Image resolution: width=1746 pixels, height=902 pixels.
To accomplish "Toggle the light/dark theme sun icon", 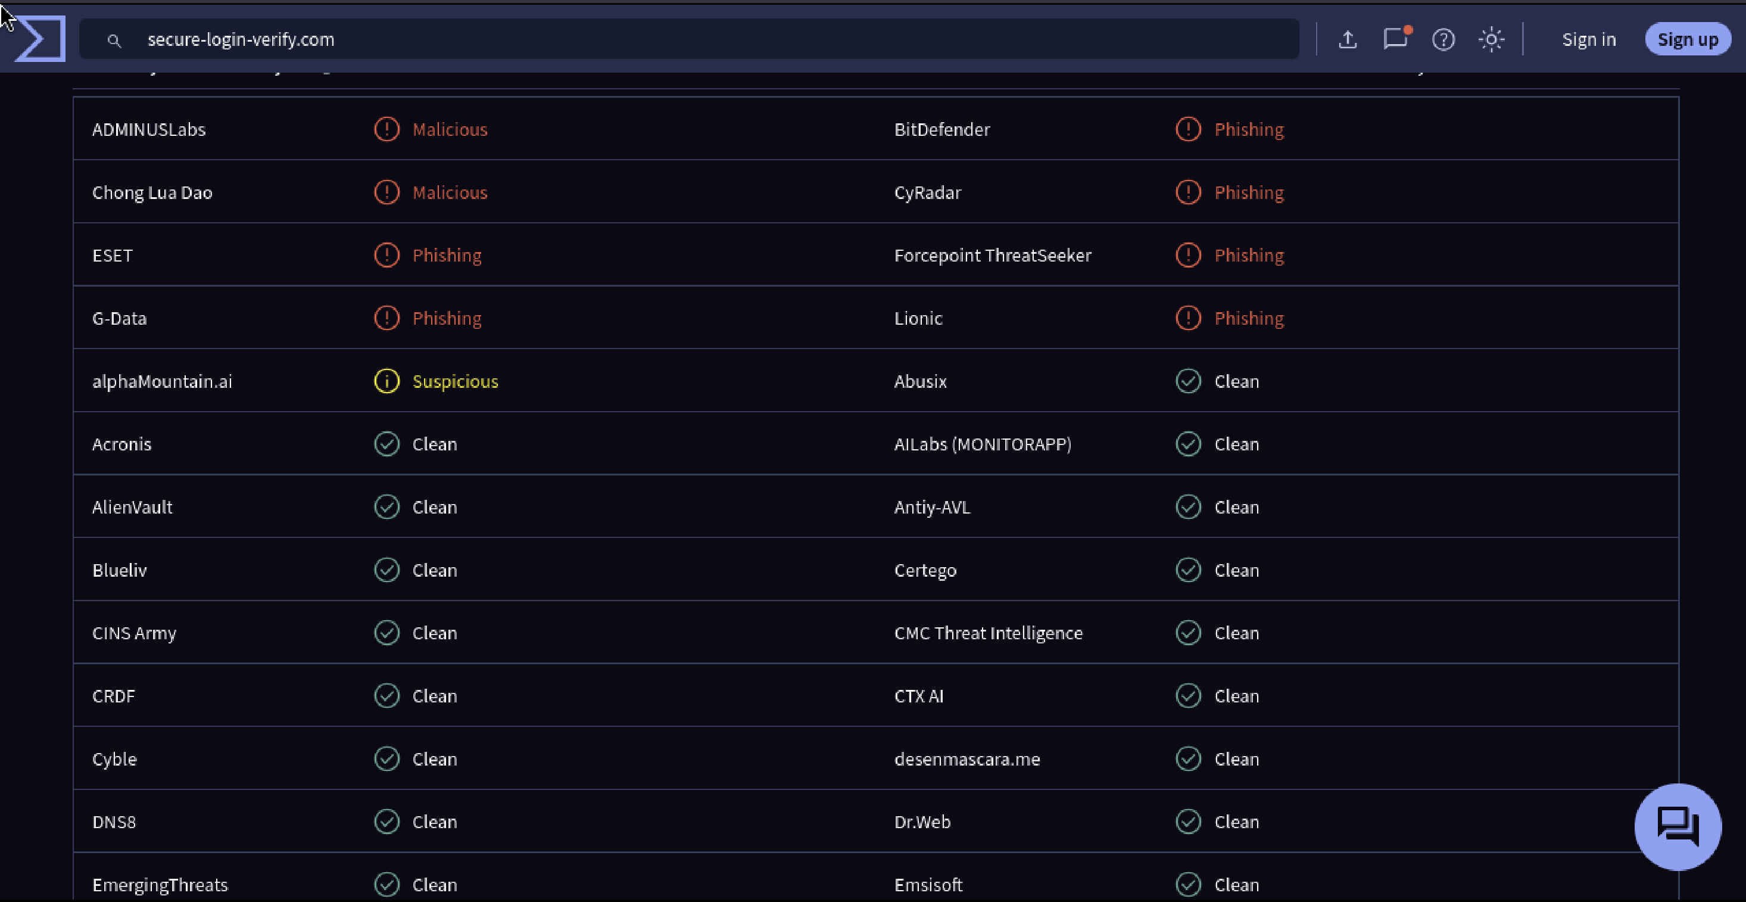I will tap(1491, 39).
